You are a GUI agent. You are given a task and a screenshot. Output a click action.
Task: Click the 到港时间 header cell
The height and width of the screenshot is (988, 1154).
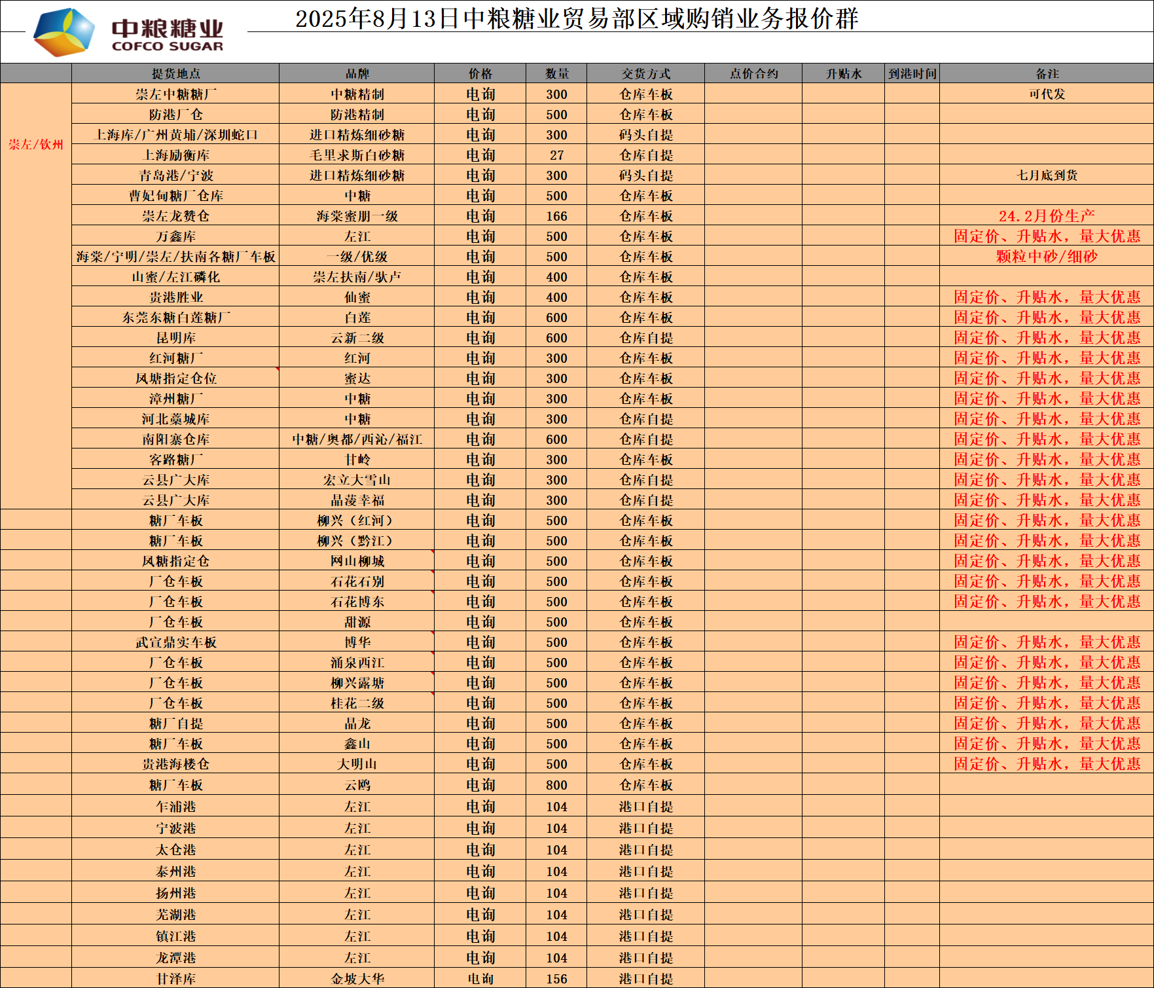coord(912,74)
